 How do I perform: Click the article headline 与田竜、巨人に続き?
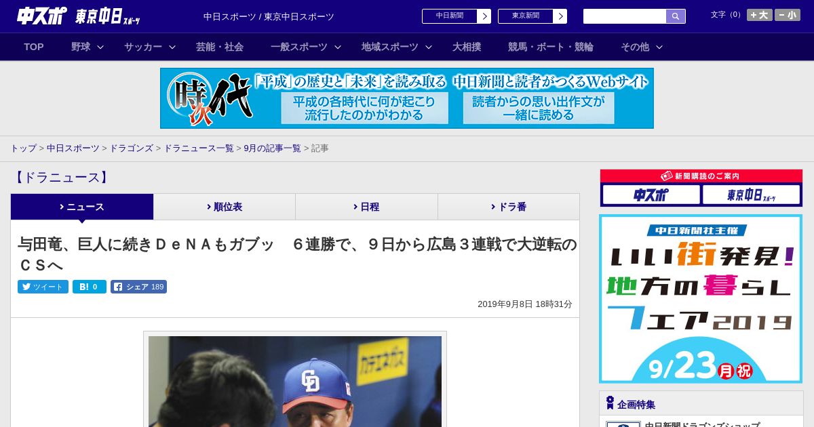tap(297, 254)
